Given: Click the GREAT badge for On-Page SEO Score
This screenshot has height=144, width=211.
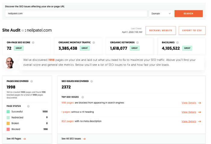Looking at the screenshot, I should click(x=19, y=48).
